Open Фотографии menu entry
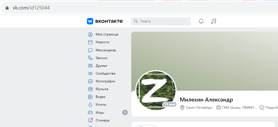Viewport: 278px width, 127px height. point(106,81)
